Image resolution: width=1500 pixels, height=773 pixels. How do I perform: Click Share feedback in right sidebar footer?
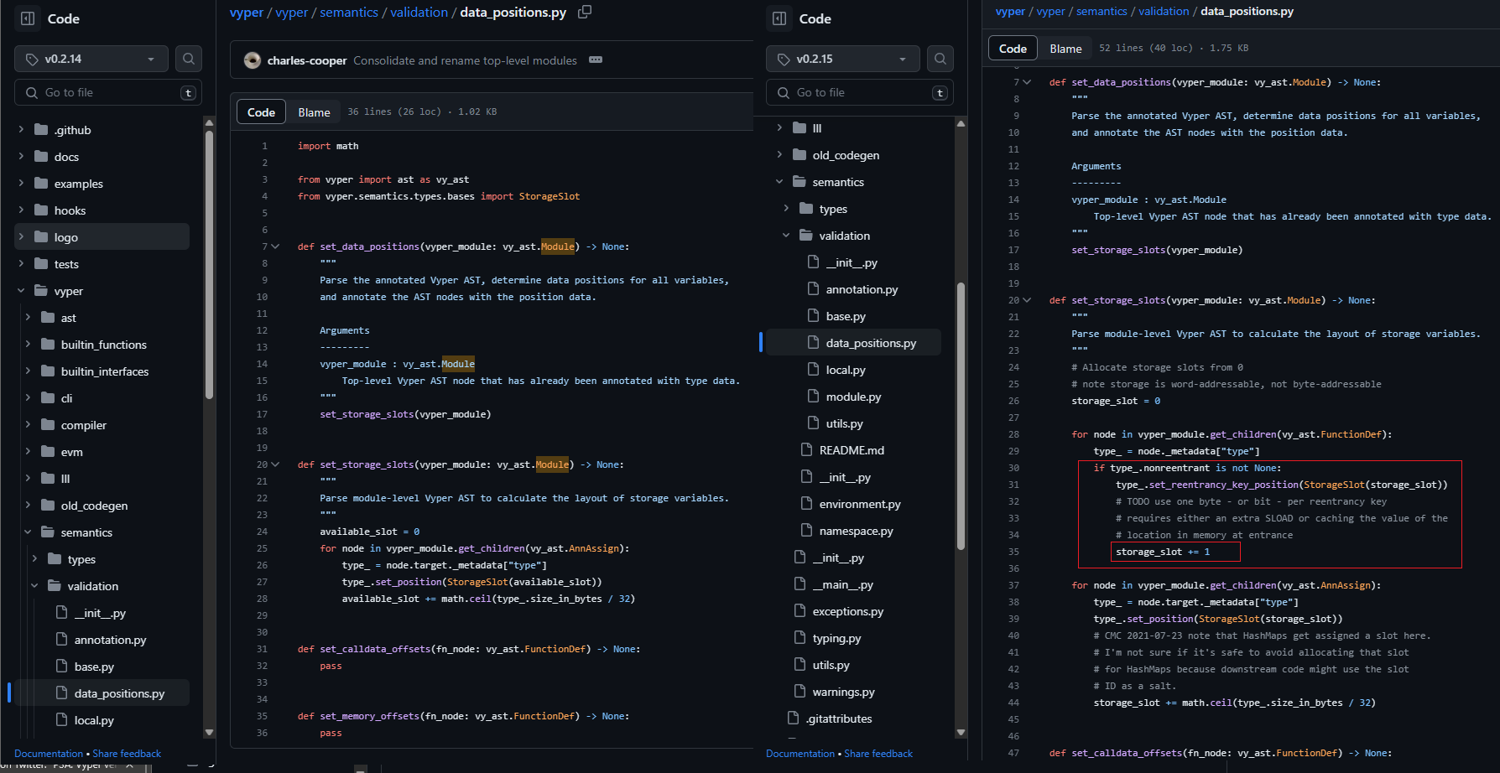click(878, 754)
